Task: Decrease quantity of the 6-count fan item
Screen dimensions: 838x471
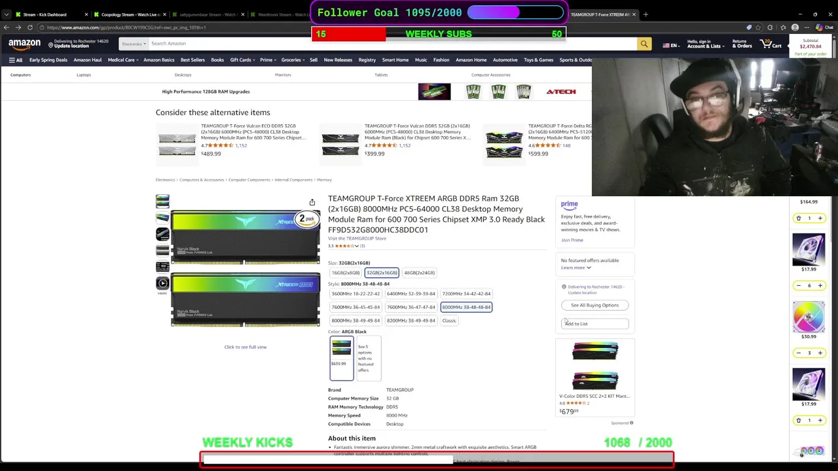Action: 798,286
